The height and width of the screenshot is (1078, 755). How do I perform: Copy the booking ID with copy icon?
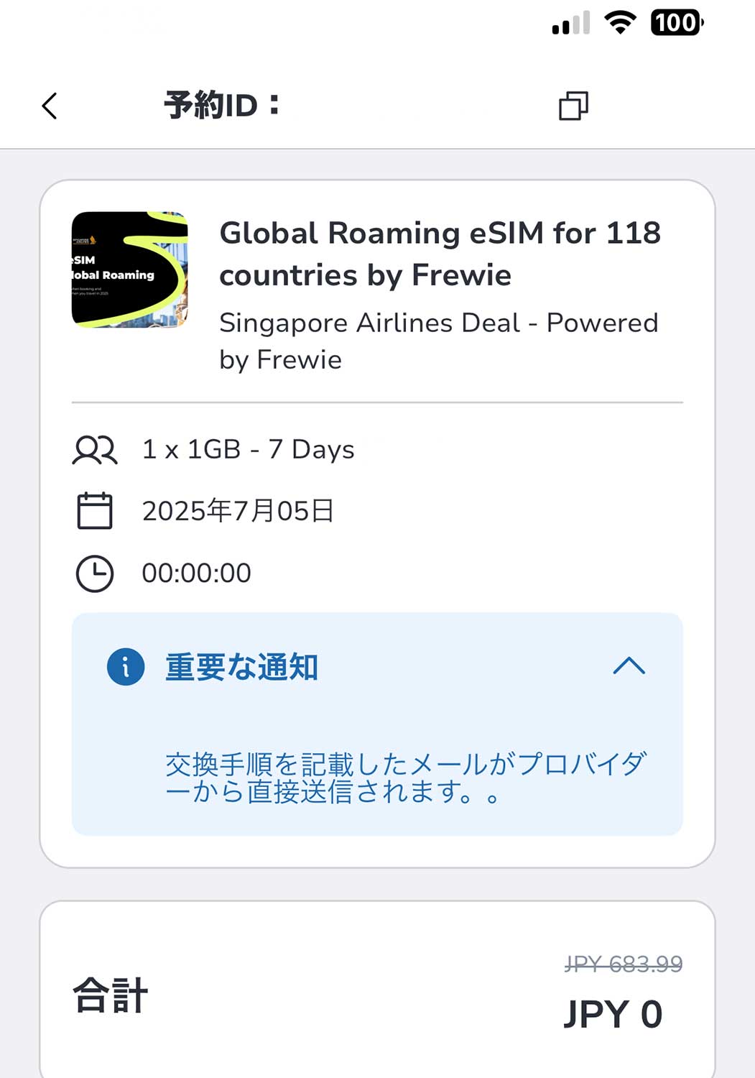pos(573,106)
